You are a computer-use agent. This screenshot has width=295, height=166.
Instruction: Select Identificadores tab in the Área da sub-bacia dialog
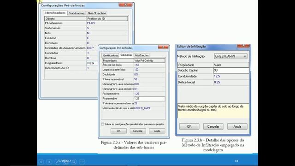(x=110, y=55)
